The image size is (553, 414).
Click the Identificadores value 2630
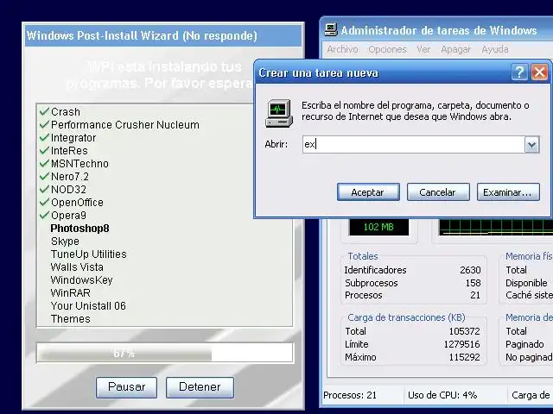point(470,270)
